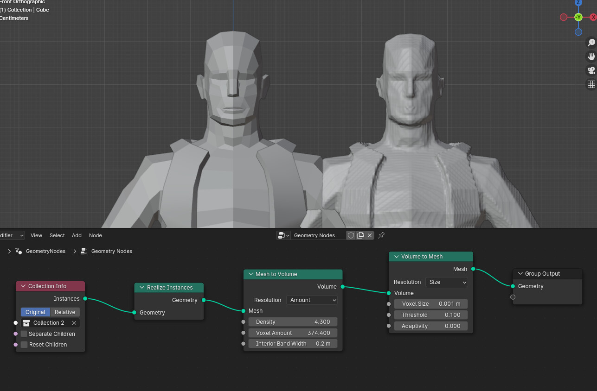
Task: Collapse the Mesh to Volume node header
Action: pyautogui.click(x=250, y=274)
